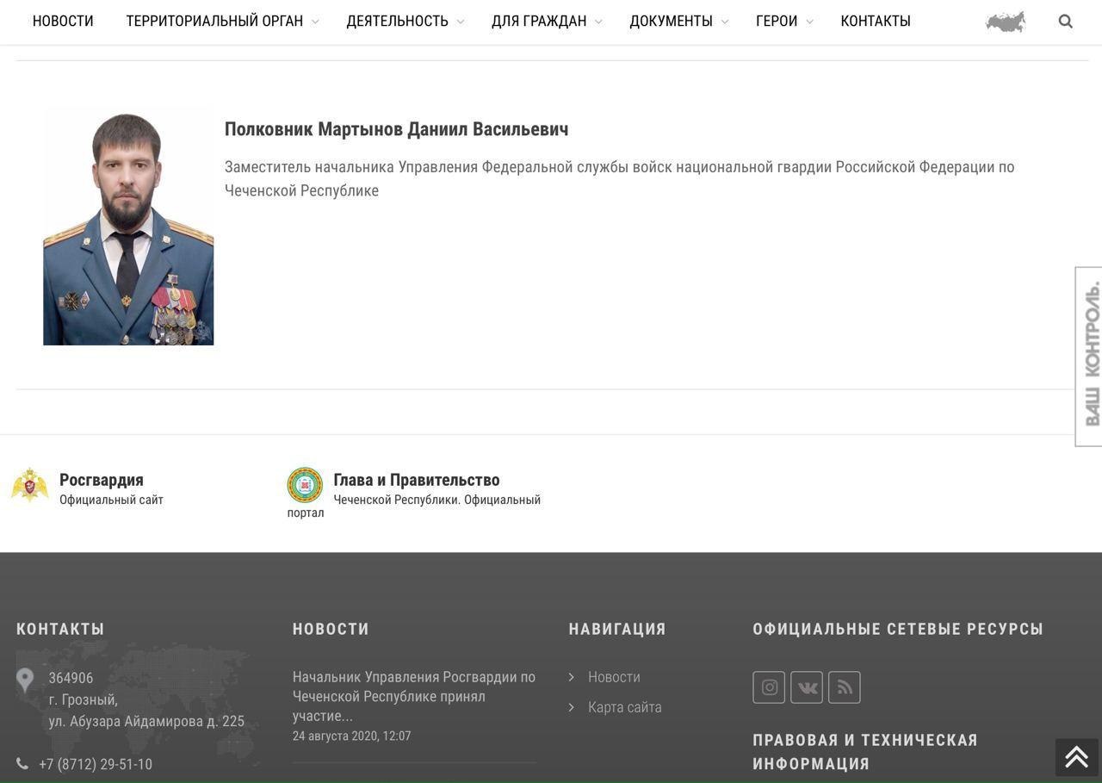
Task: Expand the Деятельность dropdown chevron
Action: pyautogui.click(x=460, y=22)
